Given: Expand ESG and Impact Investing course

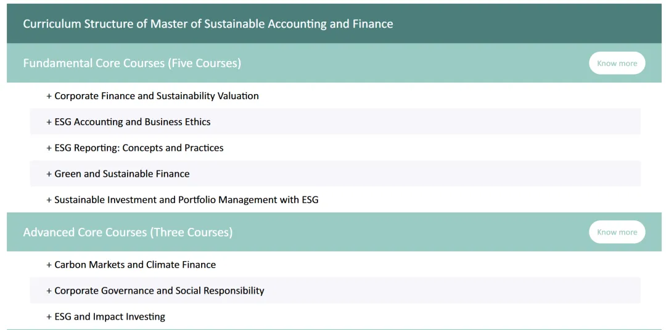Looking at the screenshot, I should (335, 316).
